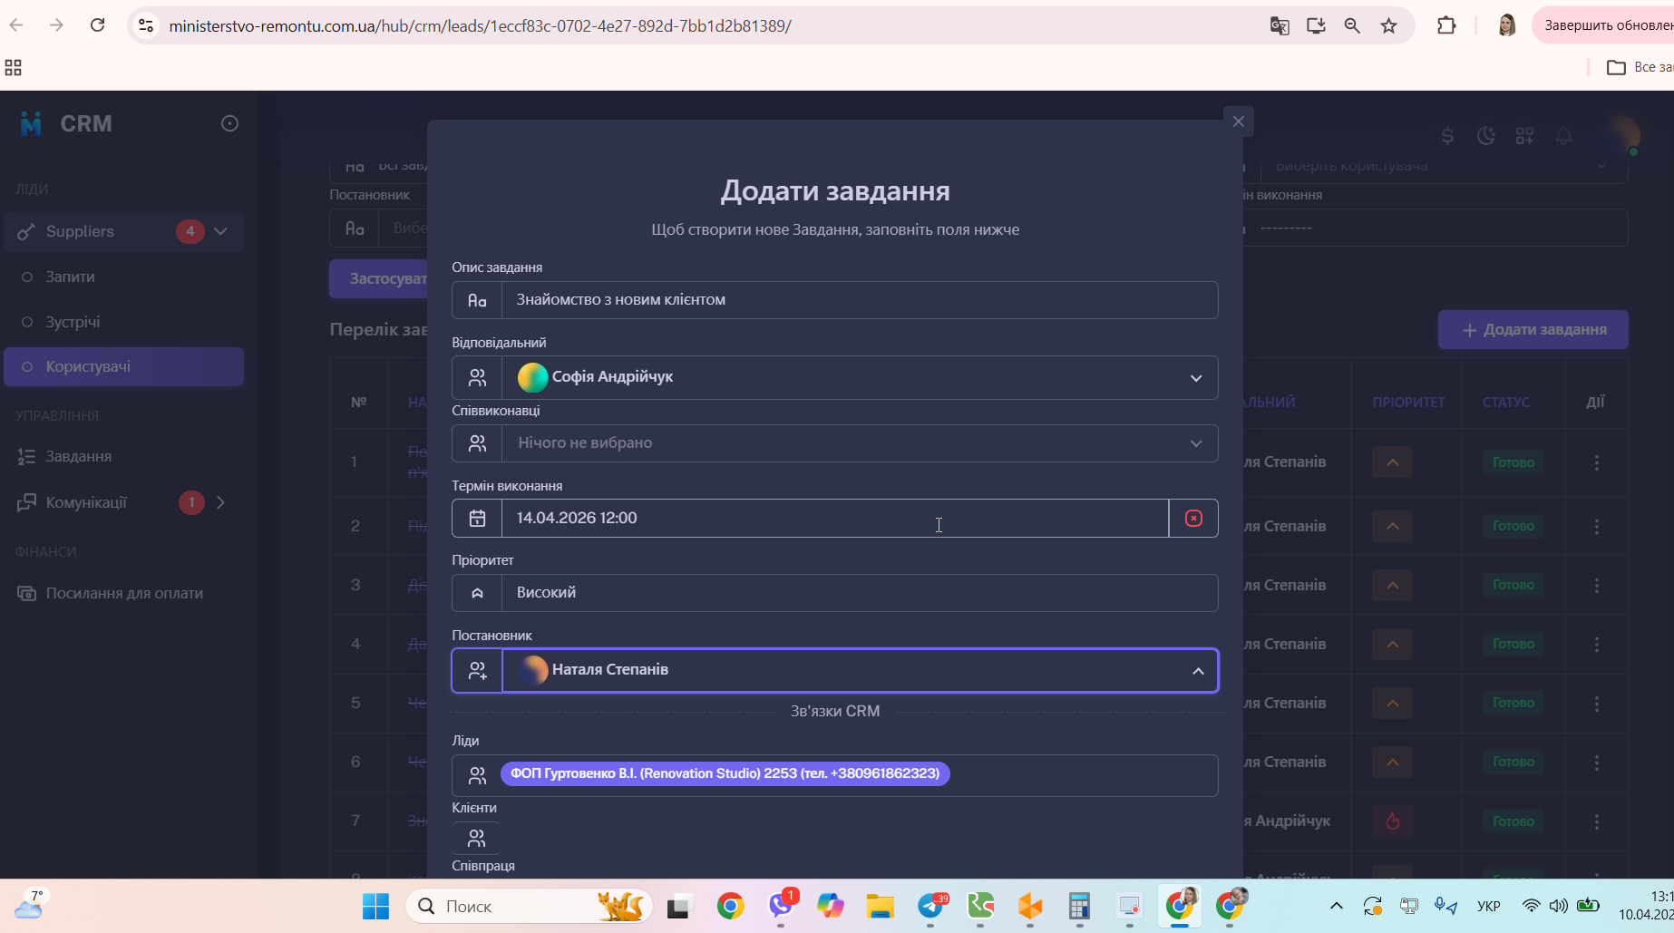This screenshot has height=933, width=1674.
Task: Go back to the previous page
Action: [16, 25]
